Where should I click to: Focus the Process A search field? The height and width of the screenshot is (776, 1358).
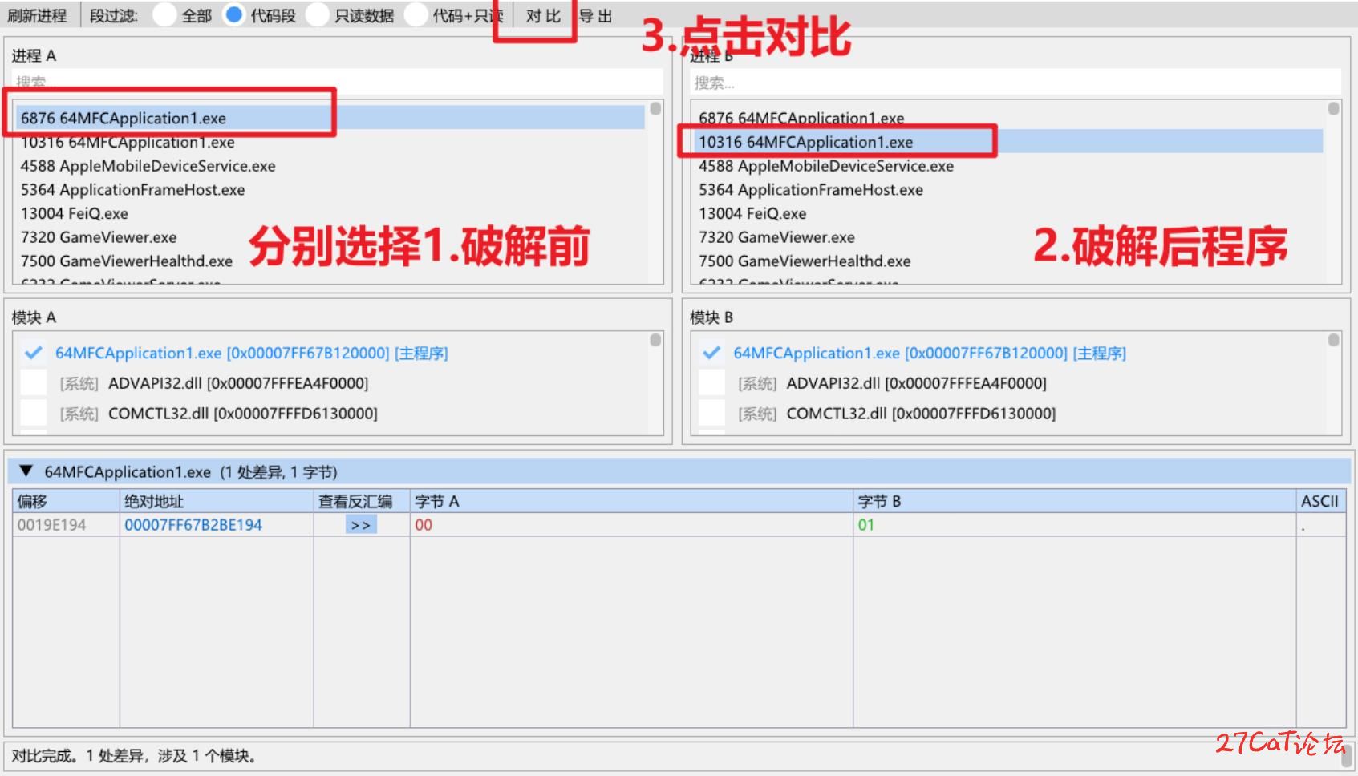pos(338,82)
